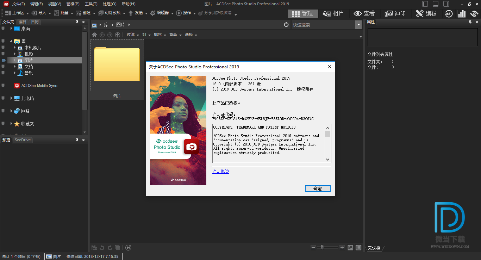Click the home folder icon in browser toolbar
The height and width of the screenshot is (260, 481).
tap(94, 35)
